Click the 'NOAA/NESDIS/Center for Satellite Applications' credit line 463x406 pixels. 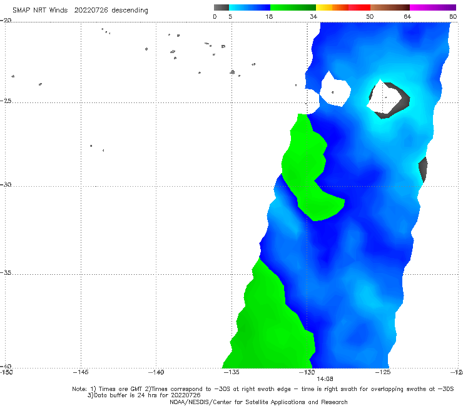[258, 402]
